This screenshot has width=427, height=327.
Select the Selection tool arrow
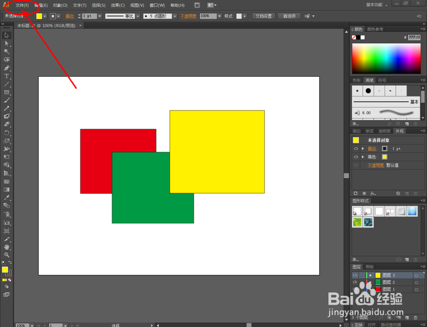click(x=6, y=35)
